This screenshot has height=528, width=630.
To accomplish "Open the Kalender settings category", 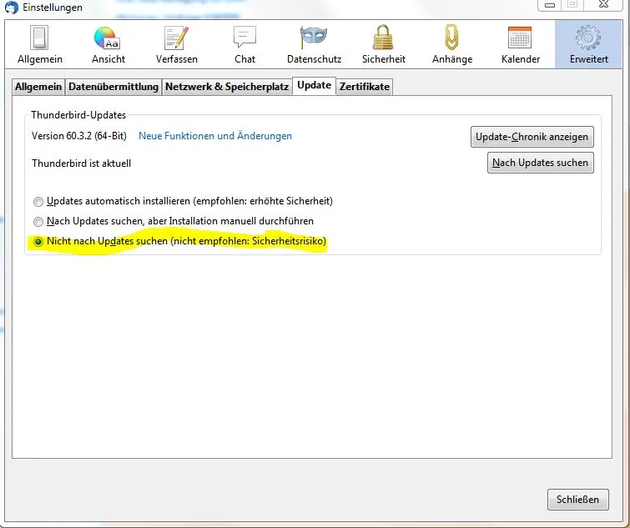I will click(x=521, y=44).
